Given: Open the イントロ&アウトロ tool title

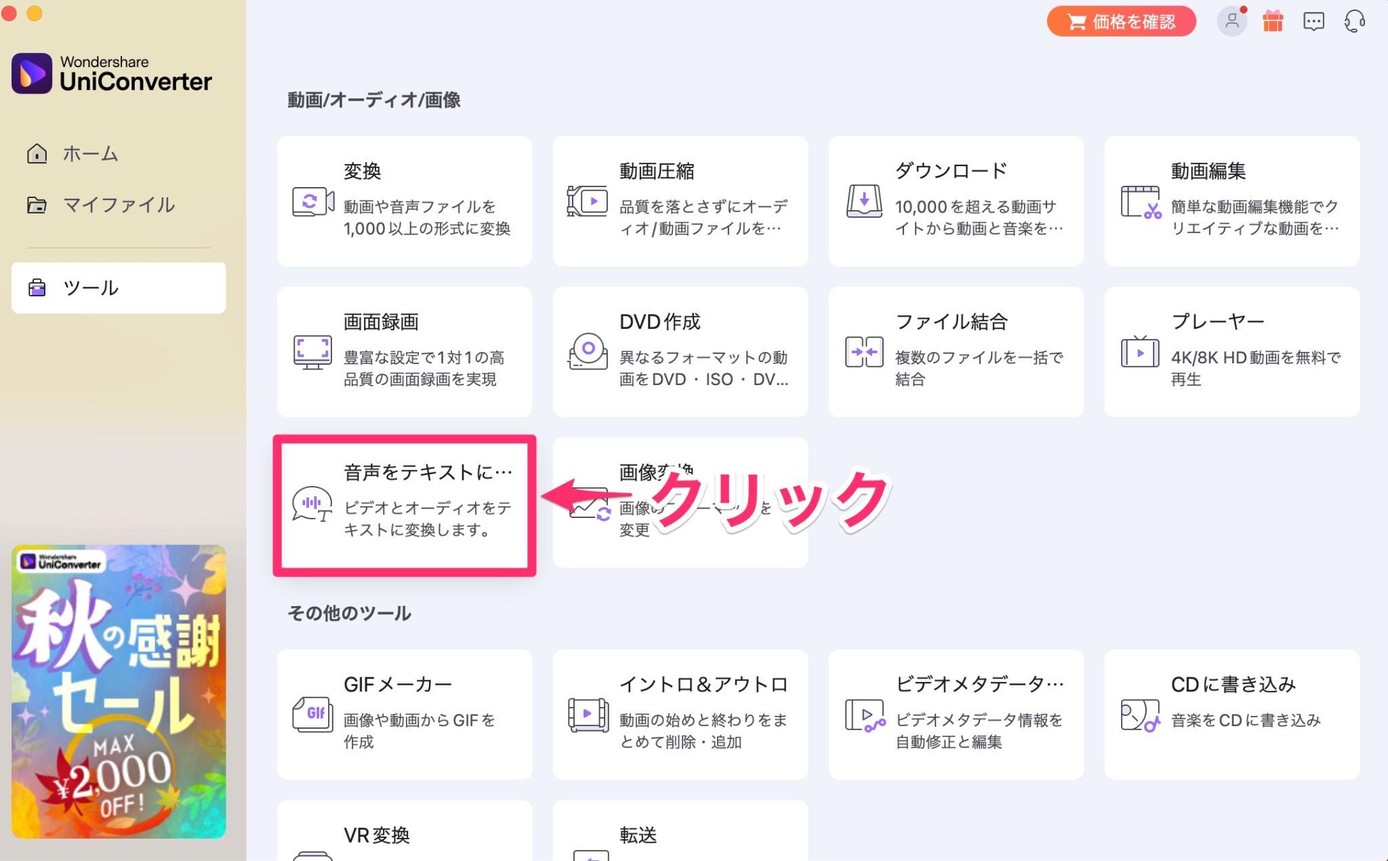Looking at the screenshot, I should click(x=703, y=684).
